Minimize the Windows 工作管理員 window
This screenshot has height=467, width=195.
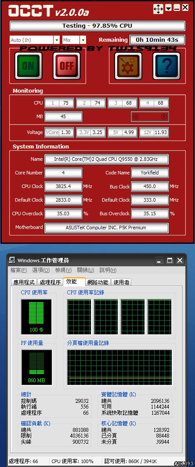click(159, 261)
